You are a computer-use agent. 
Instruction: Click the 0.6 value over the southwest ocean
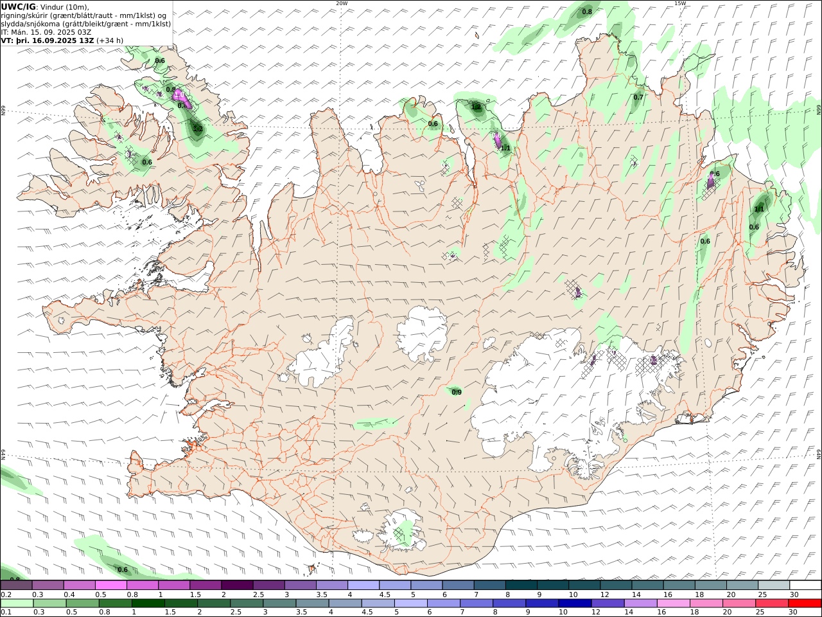point(123,569)
